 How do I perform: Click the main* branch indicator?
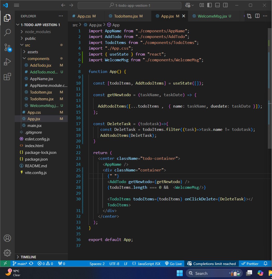tap(20, 264)
